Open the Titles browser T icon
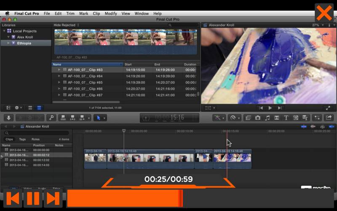The height and width of the screenshot is (211, 337). [286, 118]
